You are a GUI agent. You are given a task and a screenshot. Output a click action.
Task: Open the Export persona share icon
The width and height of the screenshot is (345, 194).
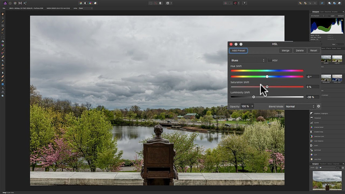[25, 3]
